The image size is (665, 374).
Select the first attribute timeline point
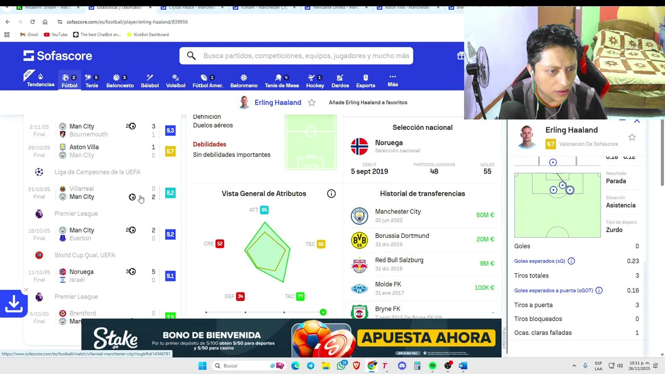(x=206, y=312)
